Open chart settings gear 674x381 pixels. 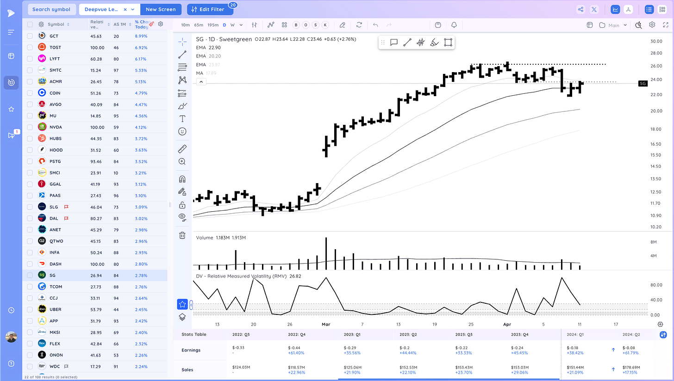pyautogui.click(x=652, y=25)
